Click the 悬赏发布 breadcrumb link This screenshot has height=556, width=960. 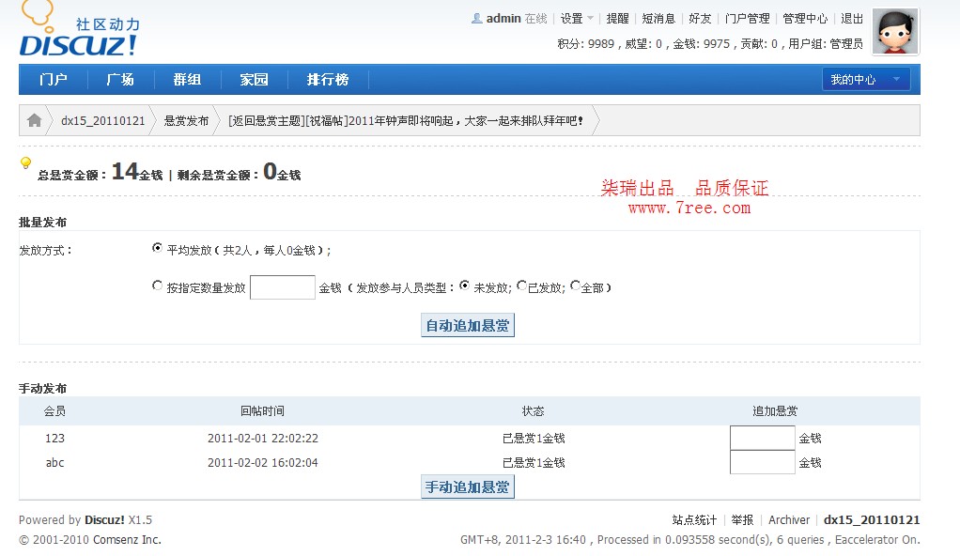click(186, 120)
